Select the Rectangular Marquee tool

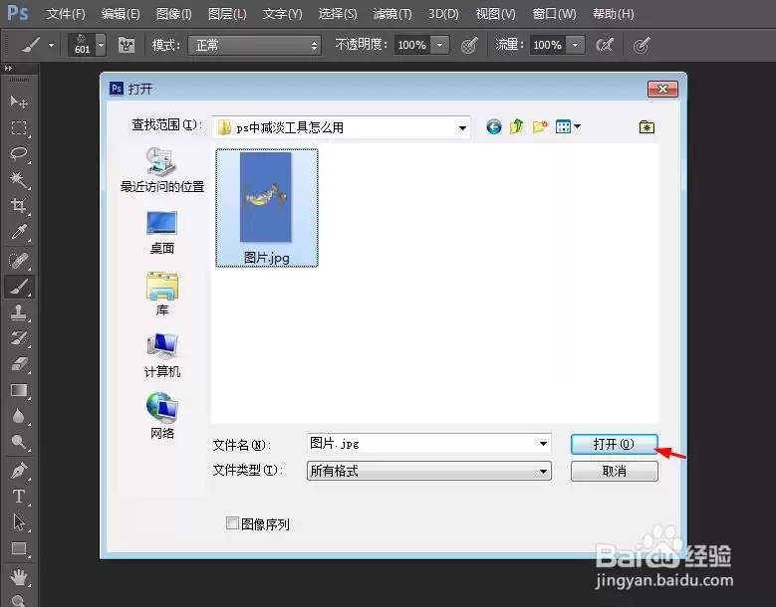[19, 128]
